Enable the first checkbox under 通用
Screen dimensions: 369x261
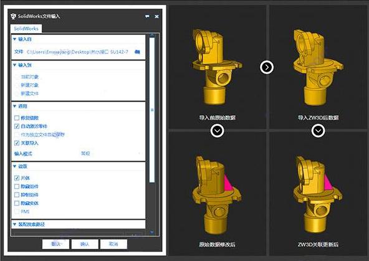pyautogui.click(x=17, y=118)
